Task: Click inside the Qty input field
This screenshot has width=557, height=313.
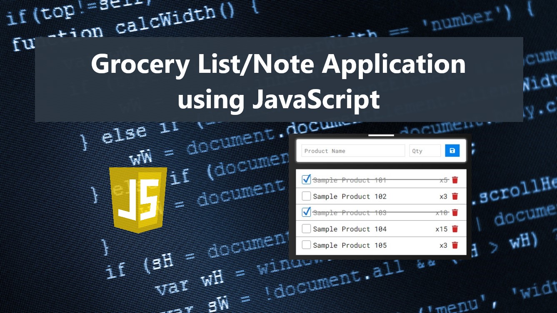Action: point(425,151)
